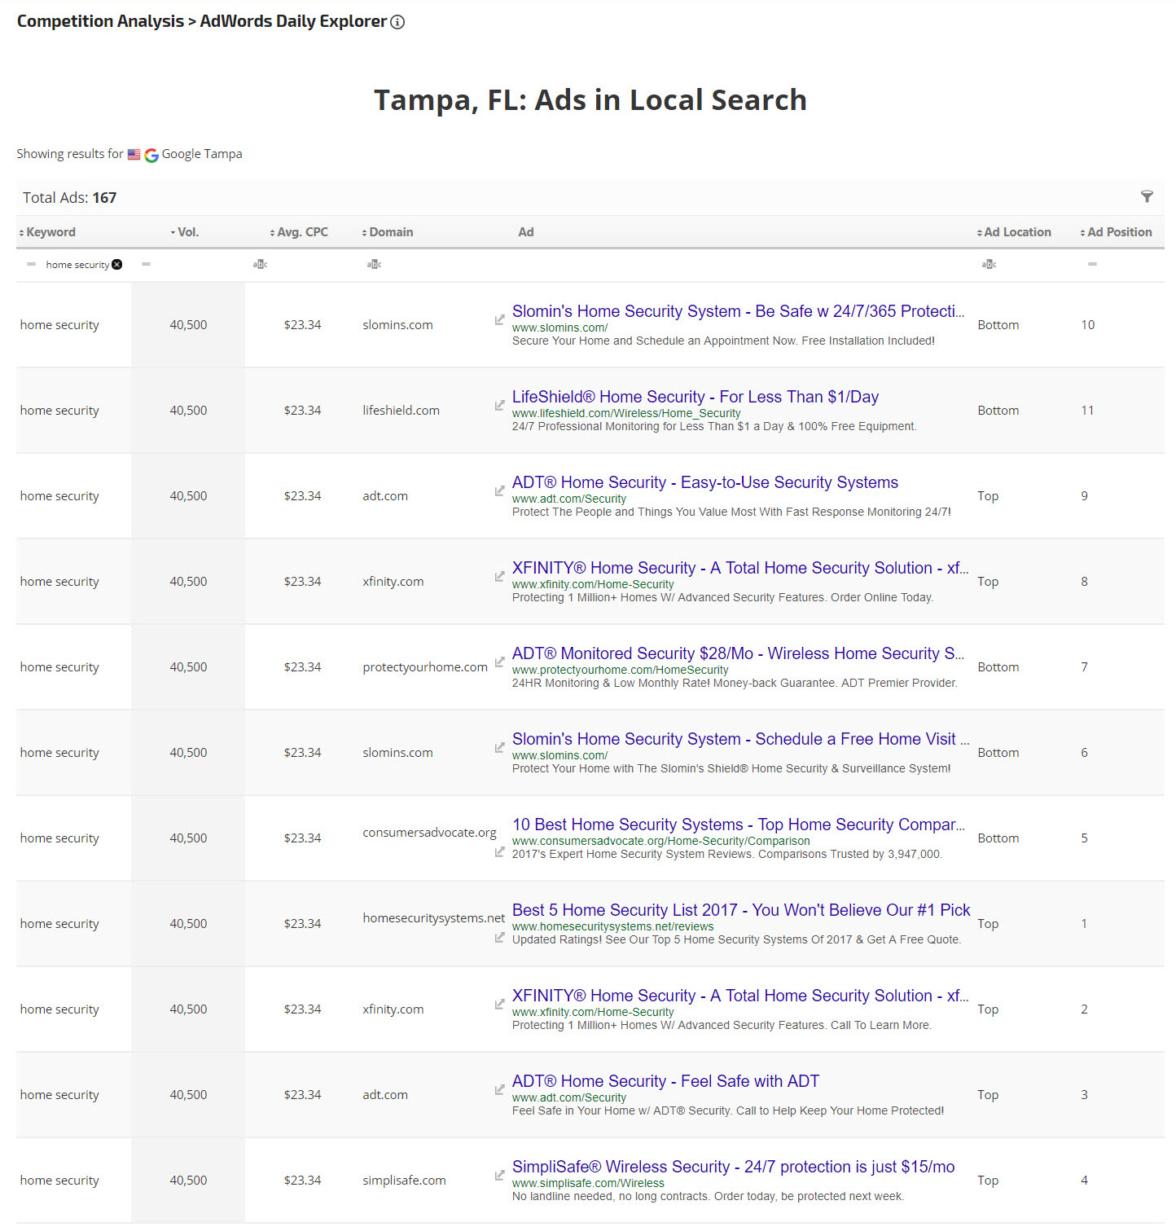Viewport: 1176px width, 1227px height.
Task: Open external link icon for SimpliSafe ad
Action: click(x=499, y=1175)
